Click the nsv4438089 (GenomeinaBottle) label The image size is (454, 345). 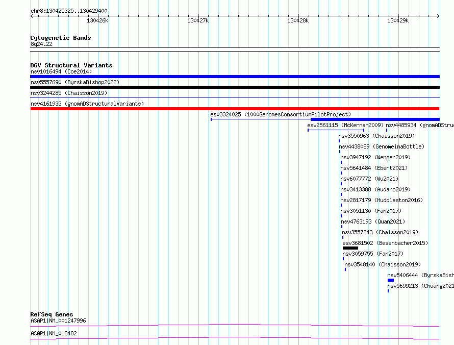pos(382,146)
